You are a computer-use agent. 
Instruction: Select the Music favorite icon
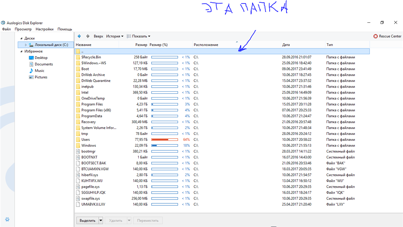[31, 70]
